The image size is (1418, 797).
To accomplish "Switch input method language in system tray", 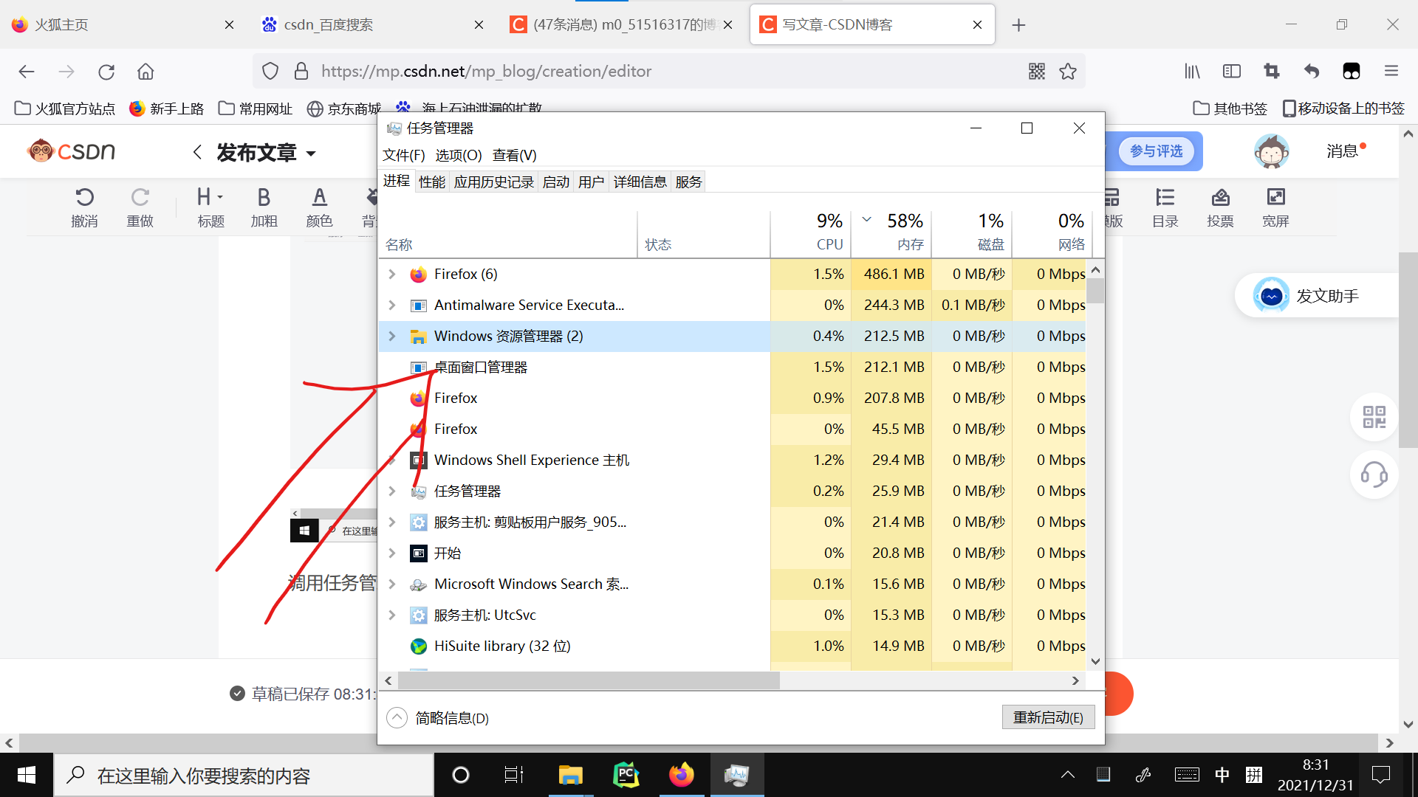I will point(1222,775).
